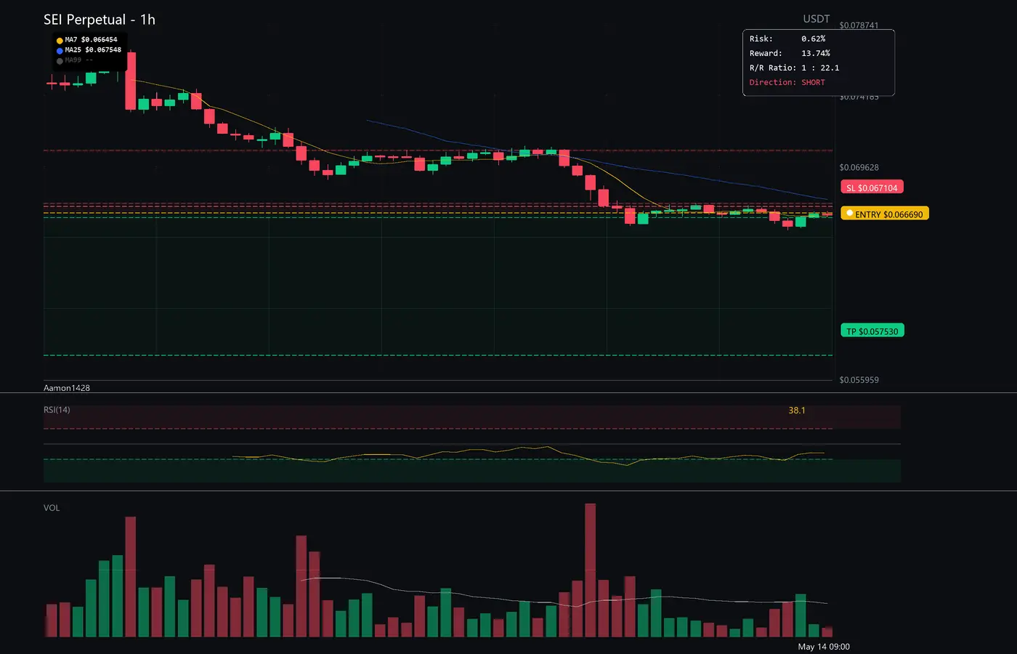Click the tallest red volume bar
The width and height of the screenshot is (1017, 654).
coord(590,570)
